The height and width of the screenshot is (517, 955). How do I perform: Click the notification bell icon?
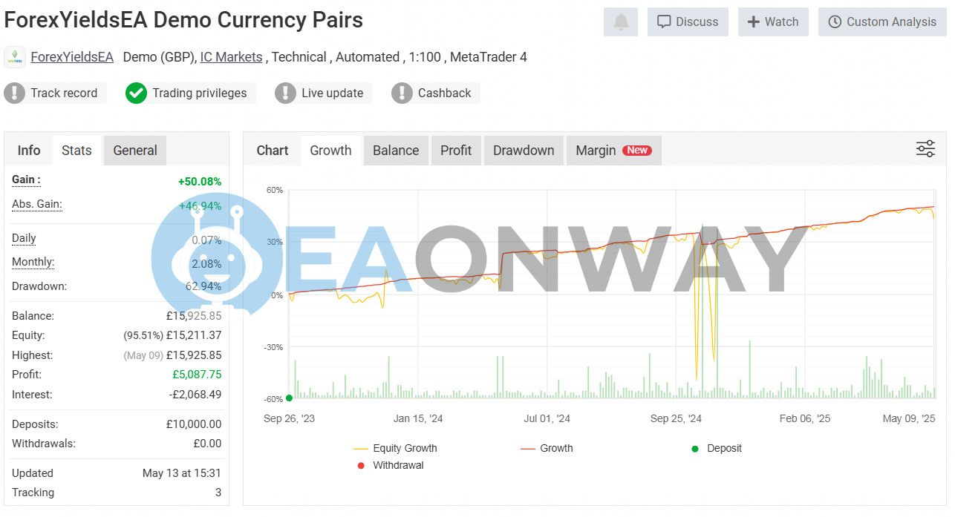(621, 22)
